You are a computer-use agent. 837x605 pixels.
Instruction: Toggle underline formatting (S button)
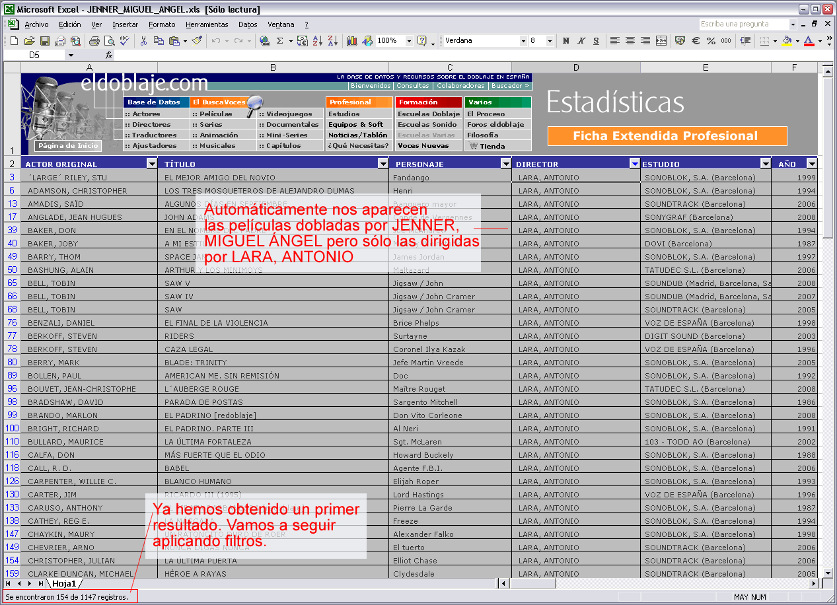(596, 41)
